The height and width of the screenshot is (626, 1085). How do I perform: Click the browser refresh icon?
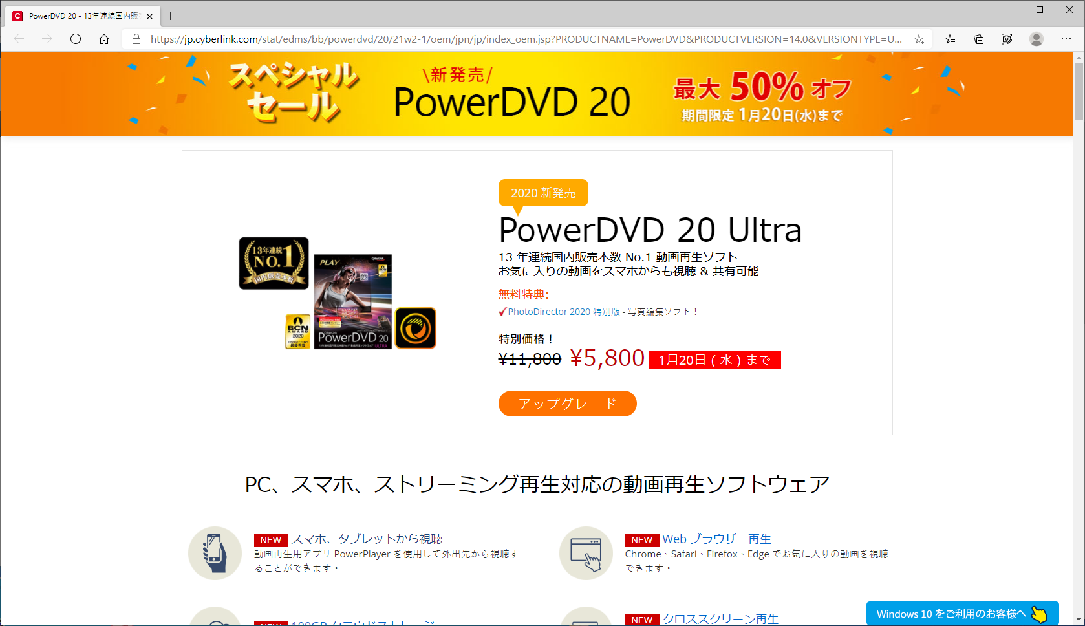pyautogui.click(x=76, y=39)
